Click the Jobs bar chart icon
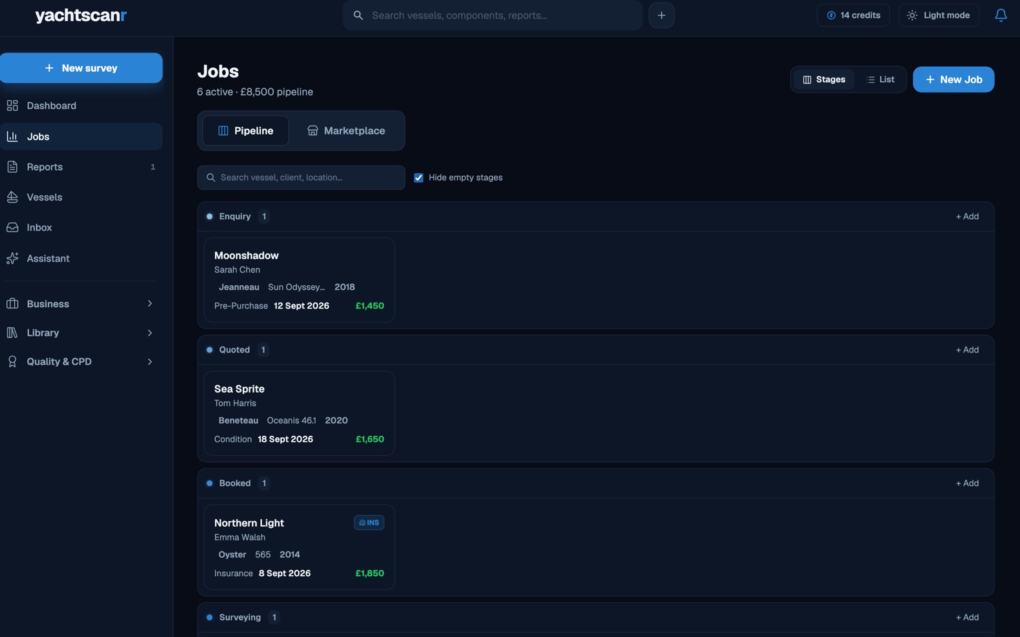Image resolution: width=1020 pixels, height=637 pixels. [12, 136]
